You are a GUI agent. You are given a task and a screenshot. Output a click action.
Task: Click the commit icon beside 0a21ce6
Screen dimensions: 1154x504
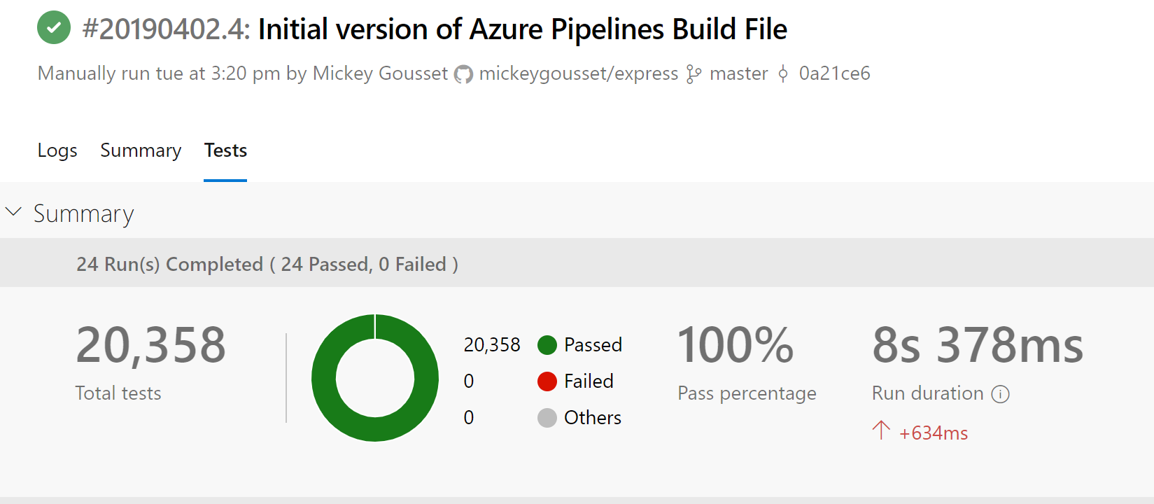[783, 74]
